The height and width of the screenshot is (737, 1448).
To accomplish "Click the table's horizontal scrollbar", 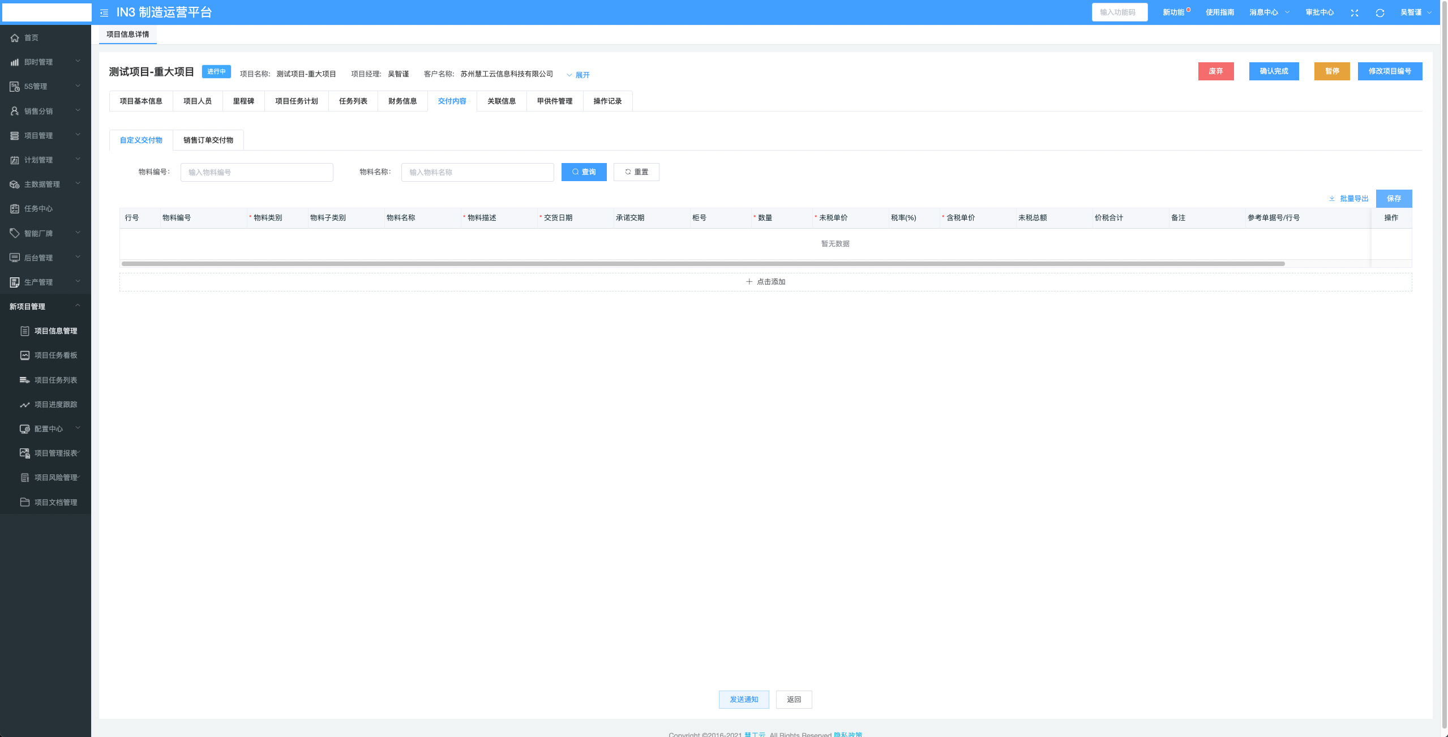I will coord(702,264).
